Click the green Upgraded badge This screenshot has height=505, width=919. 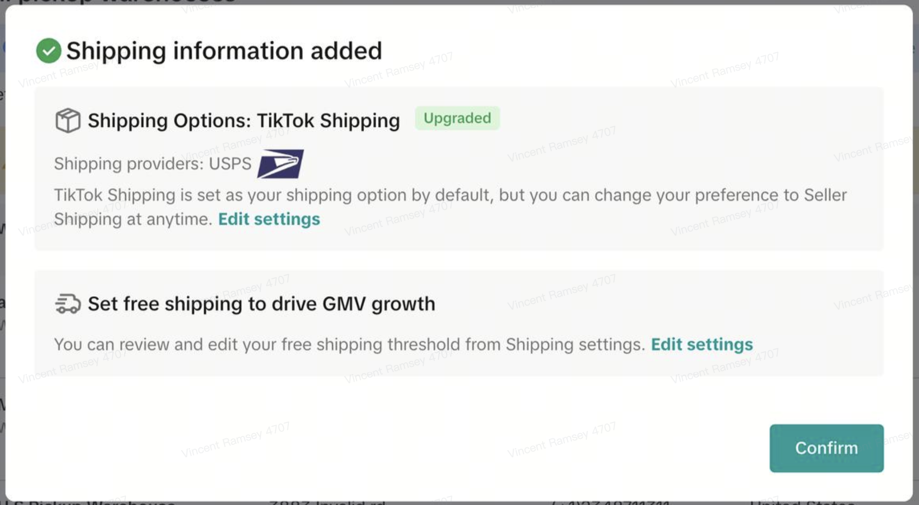pyautogui.click(x=457, y=118)
